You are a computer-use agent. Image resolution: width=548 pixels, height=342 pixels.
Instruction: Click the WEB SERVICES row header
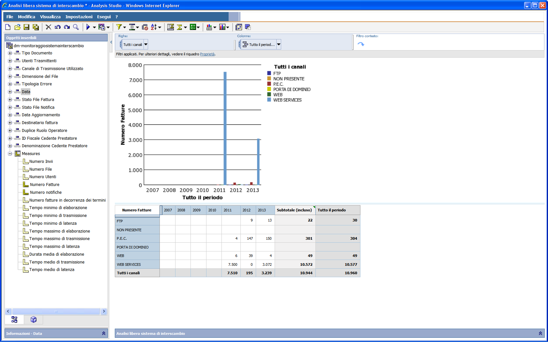[x=137, y=264]
